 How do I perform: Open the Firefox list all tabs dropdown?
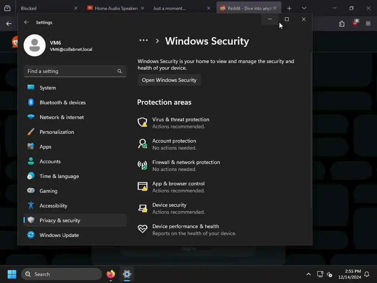pyautogui.click(x=304, y=8)
